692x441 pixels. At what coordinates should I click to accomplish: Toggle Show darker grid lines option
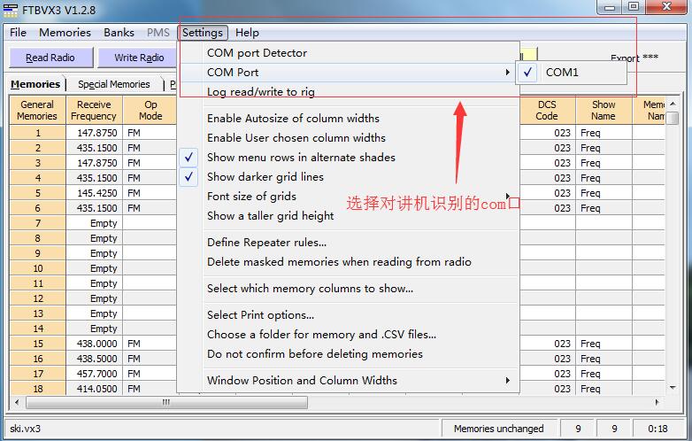(265, 177)
